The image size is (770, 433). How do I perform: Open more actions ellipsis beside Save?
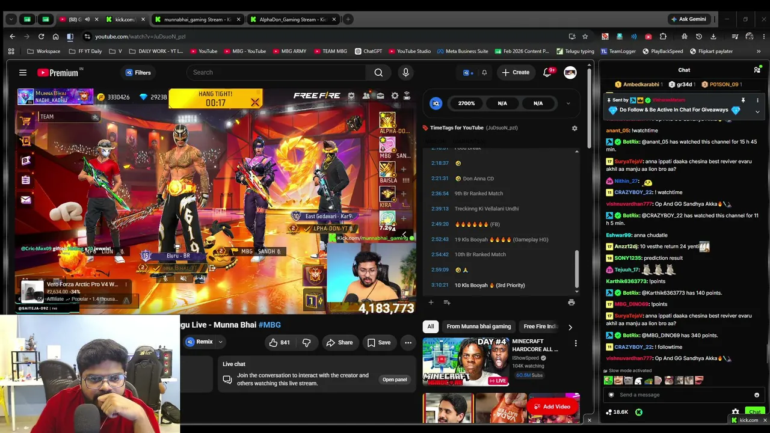pyautogui.click(x=408, y=342)
